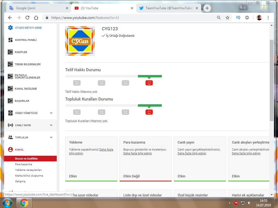Go back with the browser back arrow
The width and height of the screenshot is (278, 208).
[x=10, y=18]
